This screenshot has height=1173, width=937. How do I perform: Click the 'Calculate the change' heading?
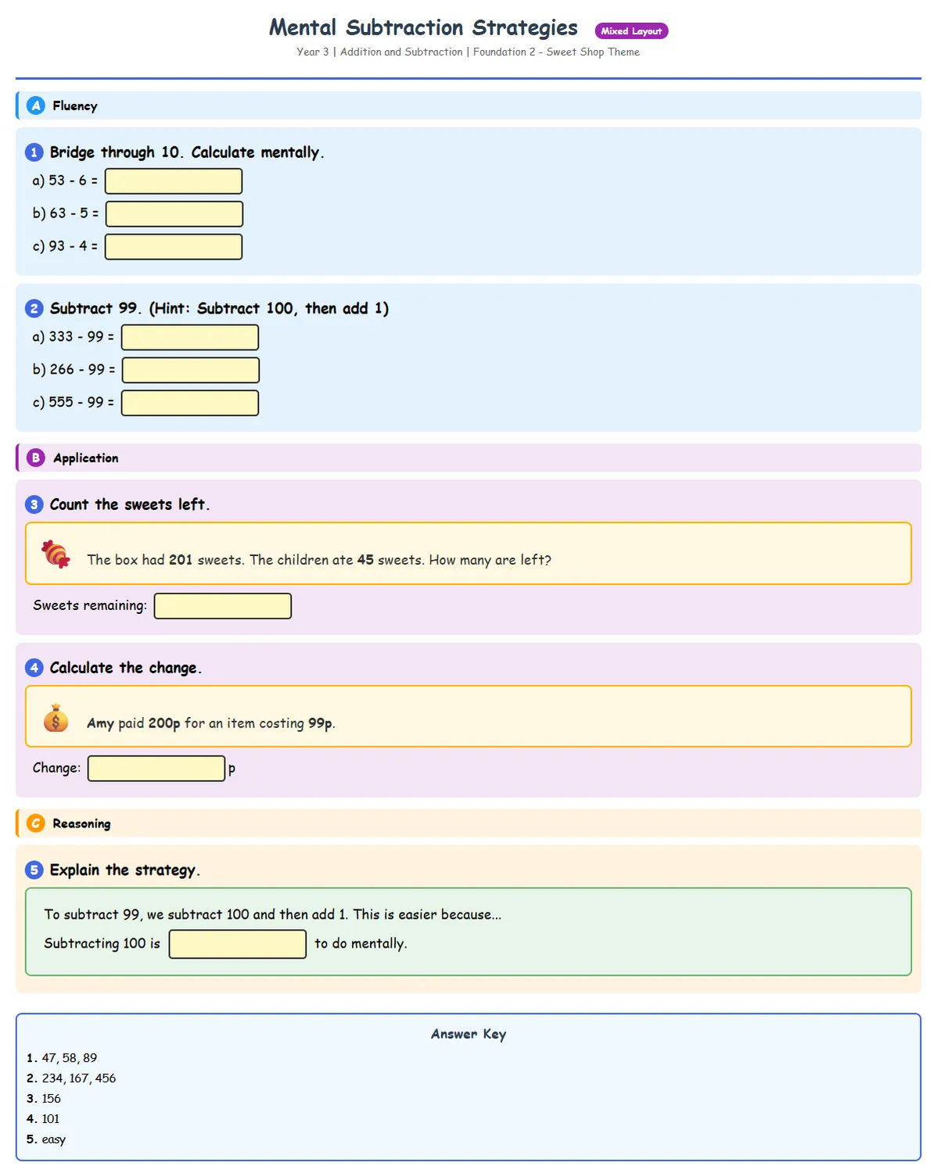pyautogui.click(x=126, y=668)
